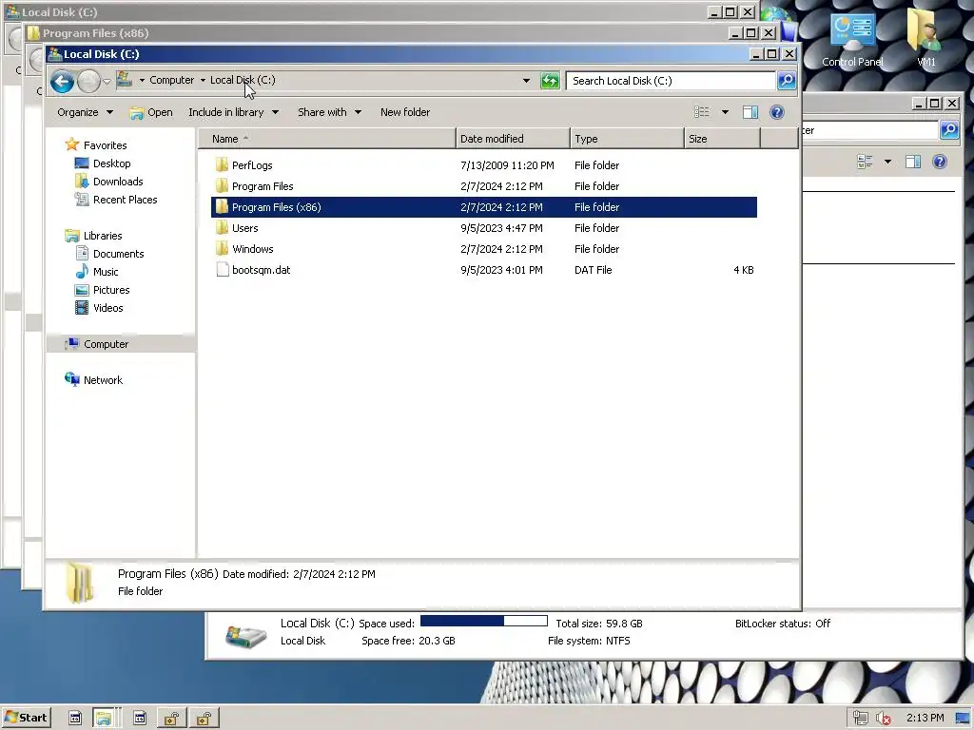Image resolution: width=974 pixels, height=730 pixels.
Task: Click the muted volume tray icon
Action: pos(883,719)
